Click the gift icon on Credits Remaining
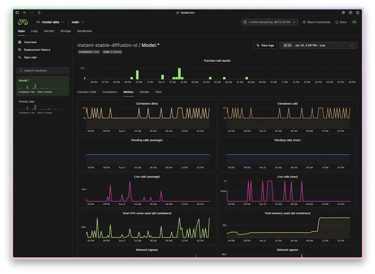 tap(245, 22)
